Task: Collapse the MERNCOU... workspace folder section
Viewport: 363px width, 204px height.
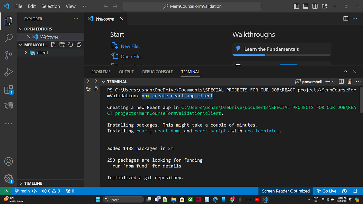Action: coord(33,45)
